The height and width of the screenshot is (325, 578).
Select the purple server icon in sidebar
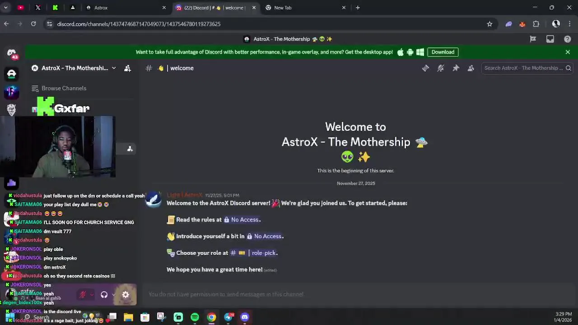pos(12,92)
